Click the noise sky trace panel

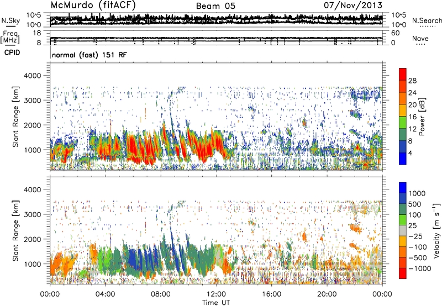click(x=216, y=20)
